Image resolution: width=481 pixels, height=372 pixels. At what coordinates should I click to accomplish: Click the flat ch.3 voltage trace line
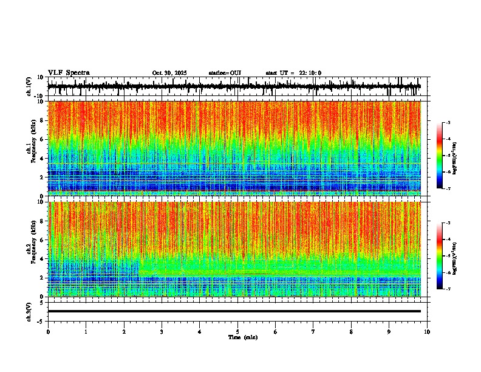[x=234, y=311]
